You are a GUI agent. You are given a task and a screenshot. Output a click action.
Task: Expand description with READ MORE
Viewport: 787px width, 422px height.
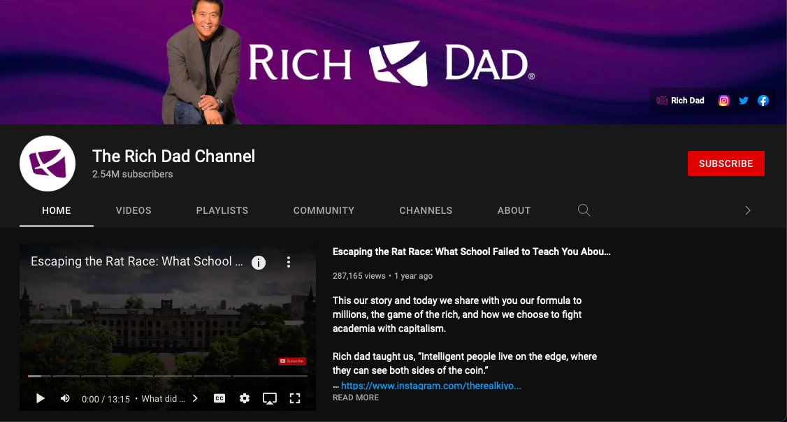(356, 398)
